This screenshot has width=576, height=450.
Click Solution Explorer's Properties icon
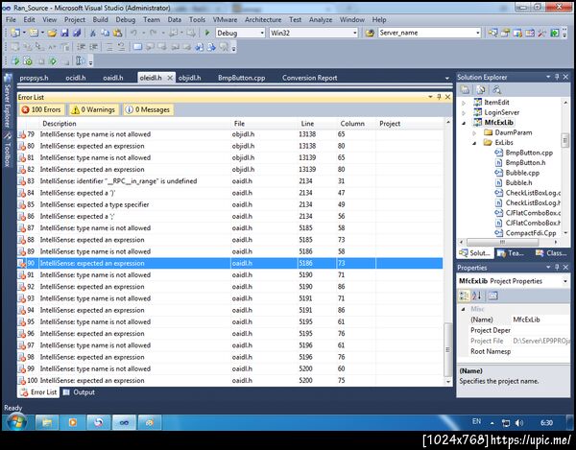coord(465,89)
